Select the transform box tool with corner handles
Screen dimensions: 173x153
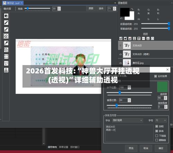[x=6, y=56]
